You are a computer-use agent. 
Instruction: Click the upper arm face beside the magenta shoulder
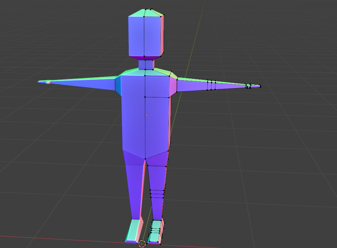pos(192,86)
